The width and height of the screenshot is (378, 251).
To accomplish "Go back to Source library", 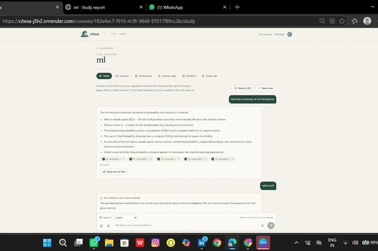I will 105,48.
